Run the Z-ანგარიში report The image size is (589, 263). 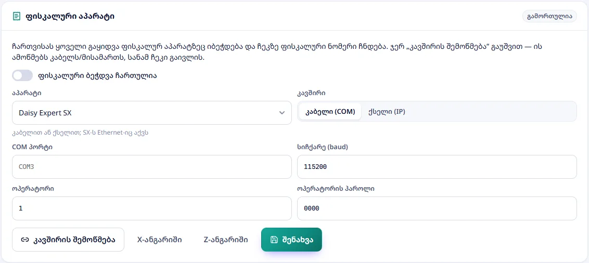pos(225,240)
